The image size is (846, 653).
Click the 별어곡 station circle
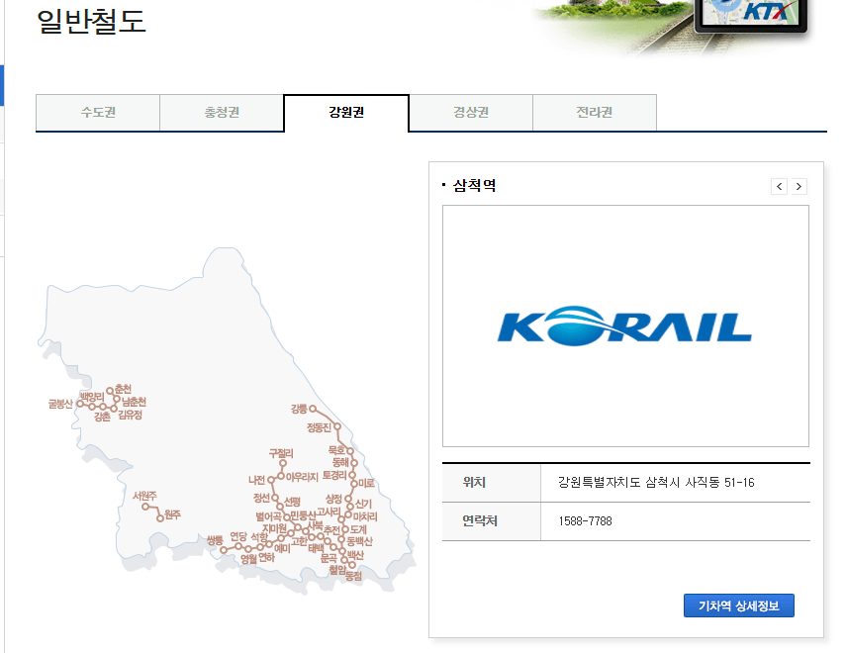click(x=287, y=517)
